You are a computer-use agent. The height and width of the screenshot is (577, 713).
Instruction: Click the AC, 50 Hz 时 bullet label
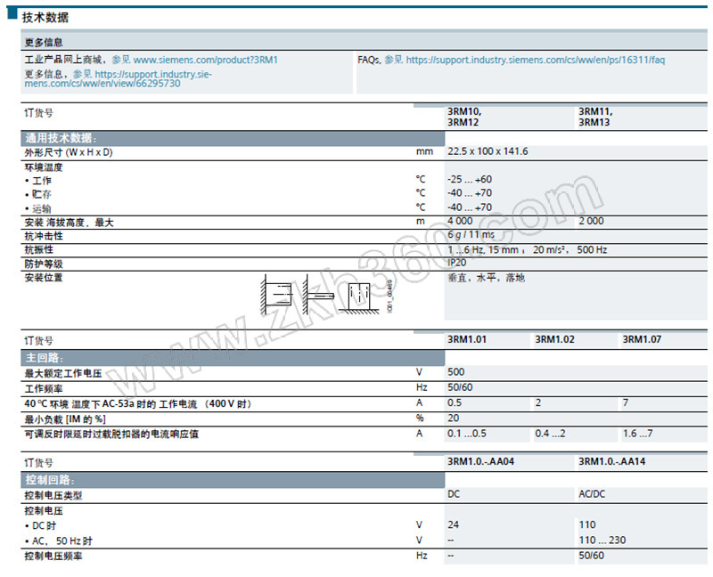[x=58, y=541]
